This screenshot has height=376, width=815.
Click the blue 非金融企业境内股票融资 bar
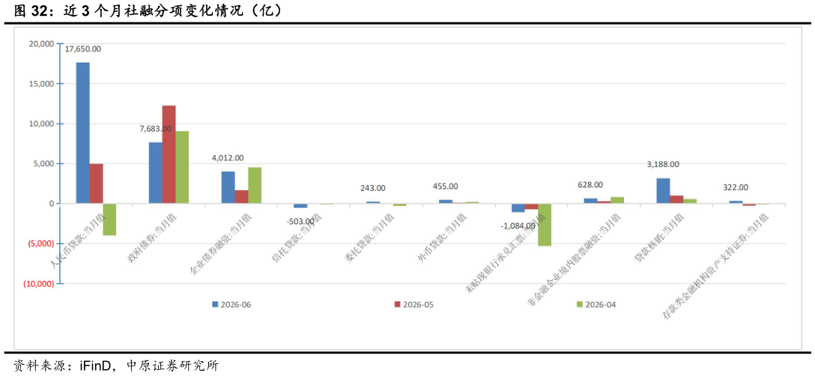pyautogui.click(x=591, y=201)
